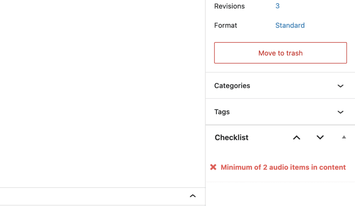Click the Revisions row label
The width and height of the screenshot is (355, 206).
(x=229, y=6)
